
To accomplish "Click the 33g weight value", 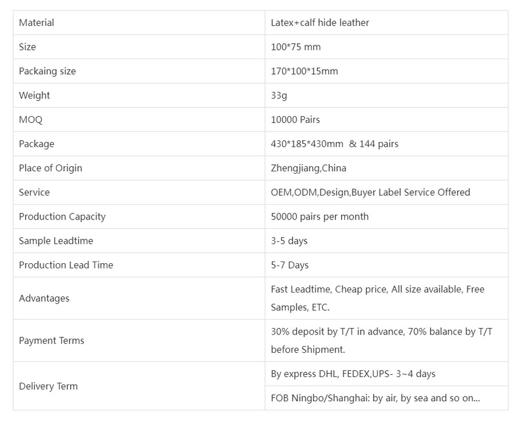I will (x=279, y=95).
